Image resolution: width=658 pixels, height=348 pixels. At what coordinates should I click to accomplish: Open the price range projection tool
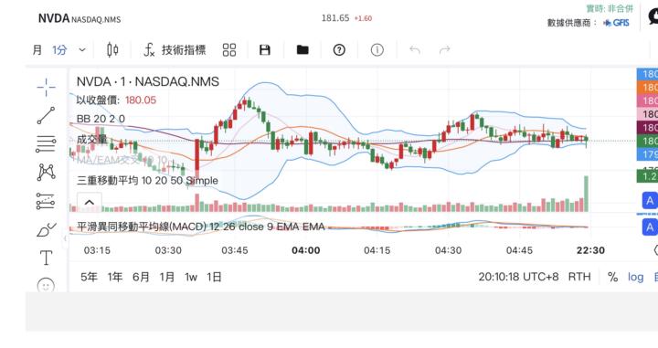click(46, 201)
